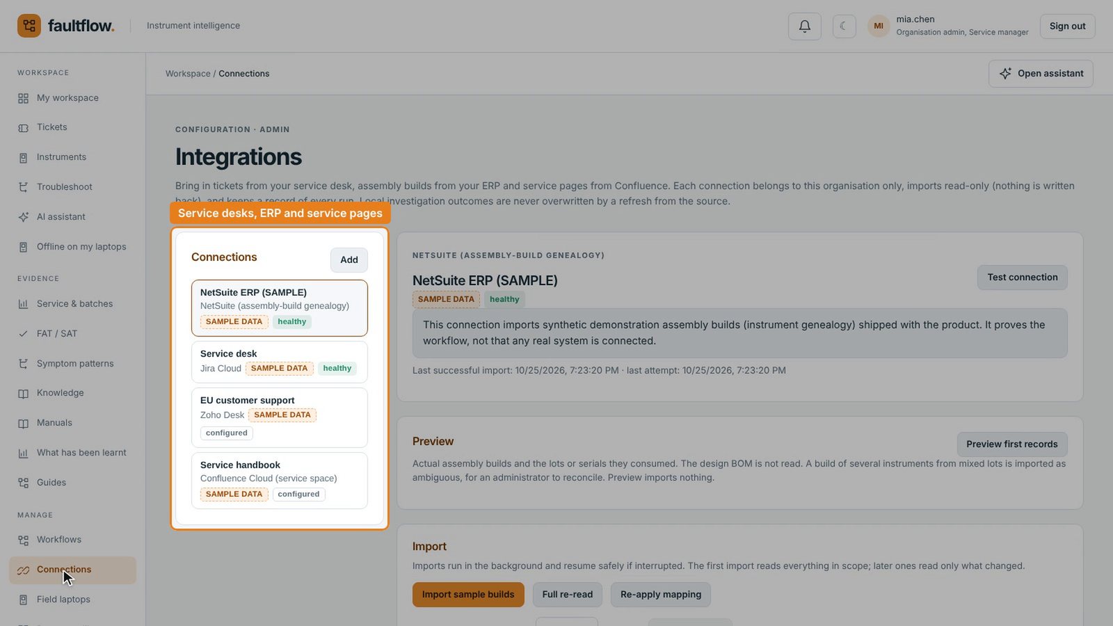This screenshot has height=626, width=1113.
Task: Click the What has been learnt icon
Action: pyautogui.click(x=23, y=453)
